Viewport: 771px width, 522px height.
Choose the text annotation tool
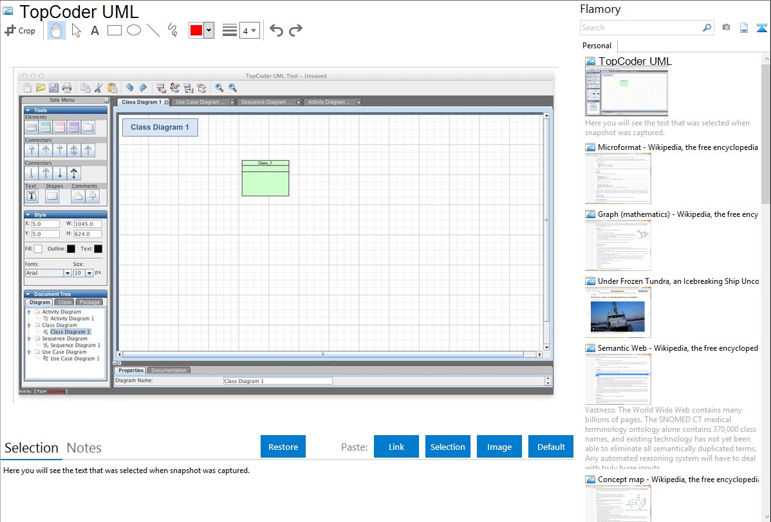coord(95,30)
